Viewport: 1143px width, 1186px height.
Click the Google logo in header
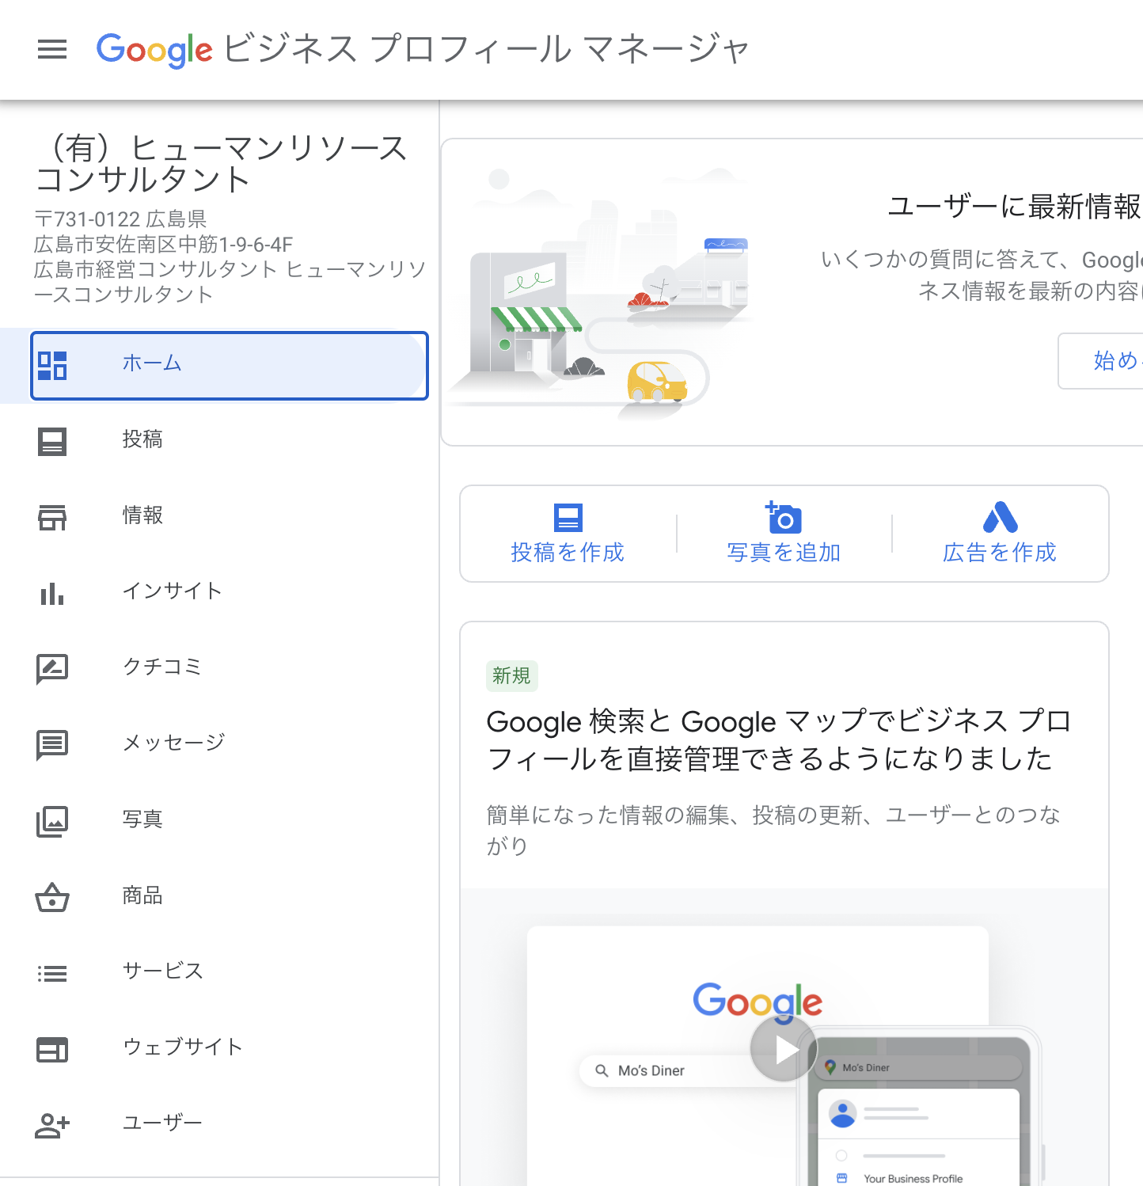[154, 50]
